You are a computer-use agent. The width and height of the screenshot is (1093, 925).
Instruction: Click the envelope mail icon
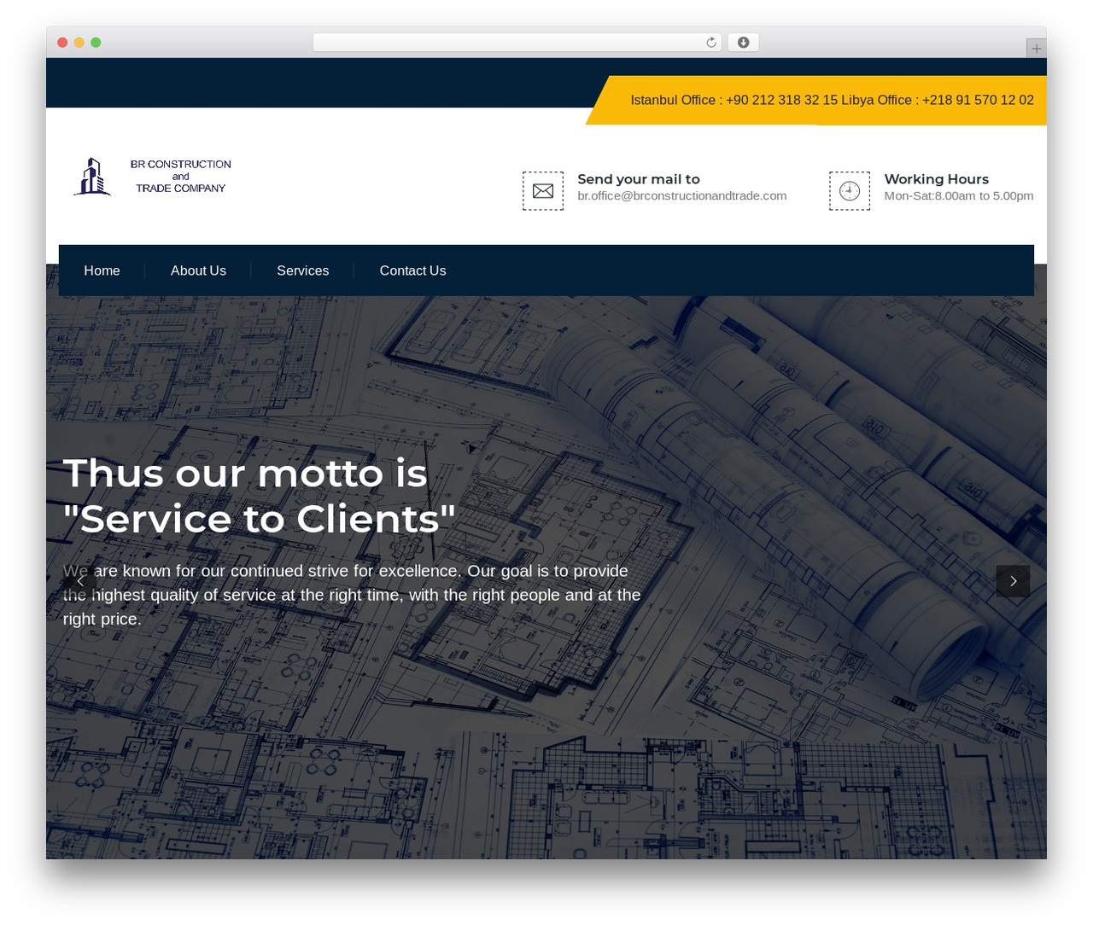click(x=543, y=191)
